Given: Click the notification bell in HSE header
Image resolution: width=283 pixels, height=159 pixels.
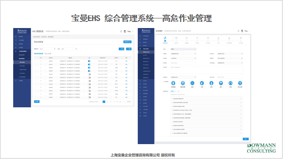Looking at the screenshot, I should tap(121, 31).
